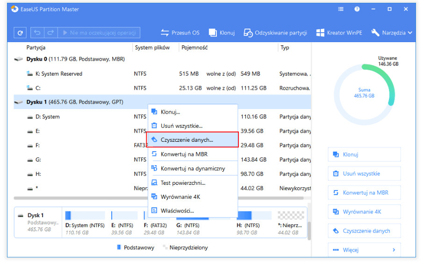
Task: Open Odzyskiwanie partycji tool
Action: pyautogui.click(x=275, y=33)
